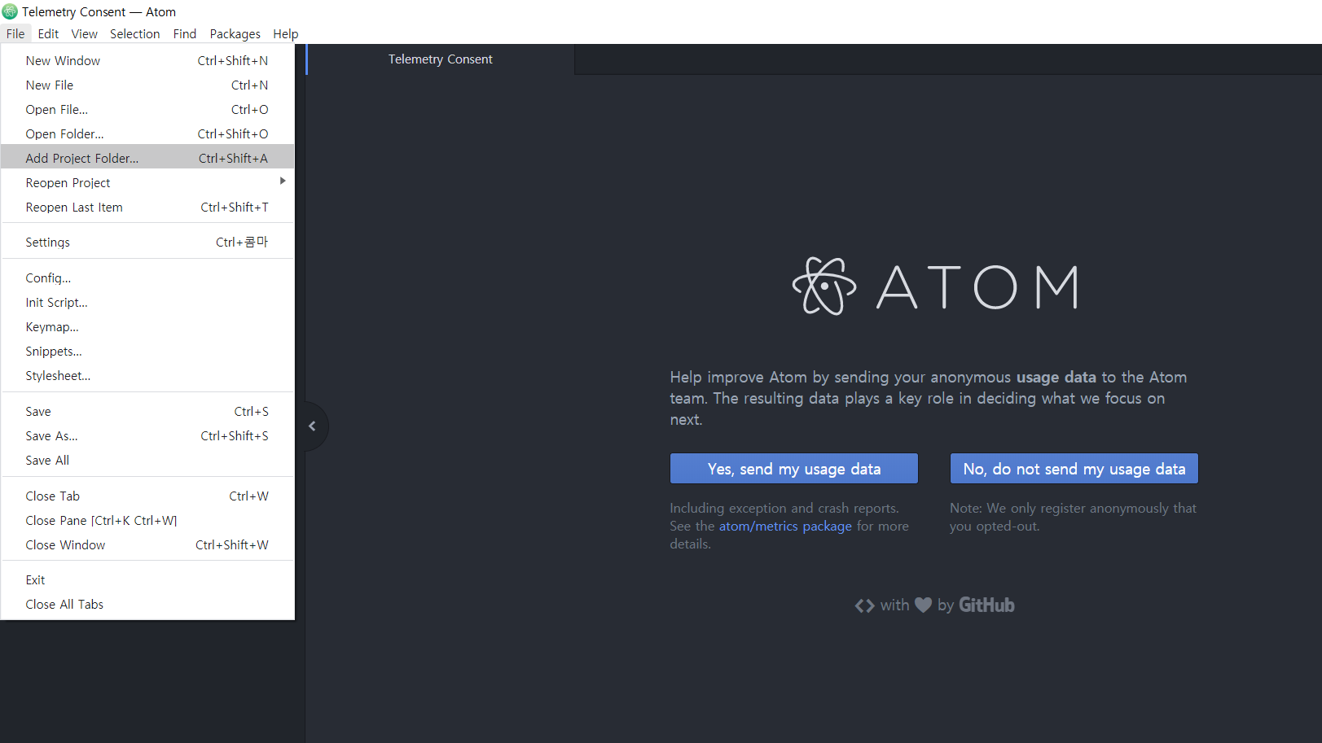The width and height of the screenshot is (1322, 743).
Task: Choose Exit from File menu
Action: pyautogui.click(x=147, y=580)
